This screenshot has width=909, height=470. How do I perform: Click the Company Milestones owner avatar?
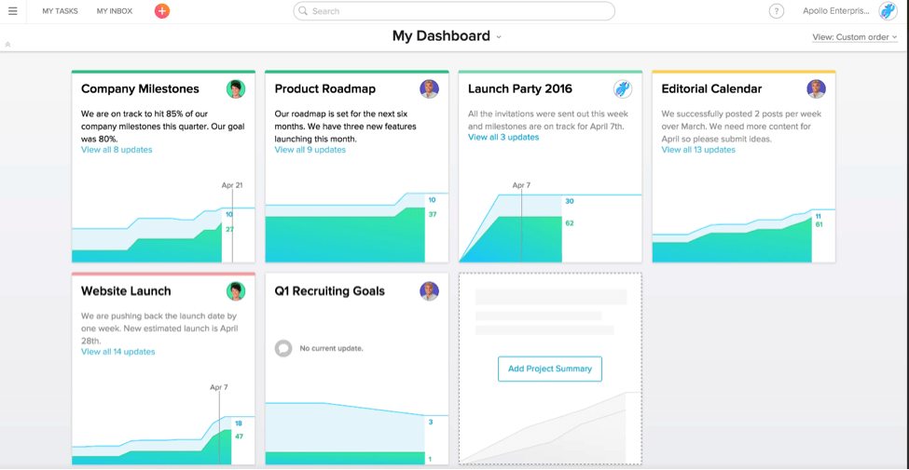(236, 89)
